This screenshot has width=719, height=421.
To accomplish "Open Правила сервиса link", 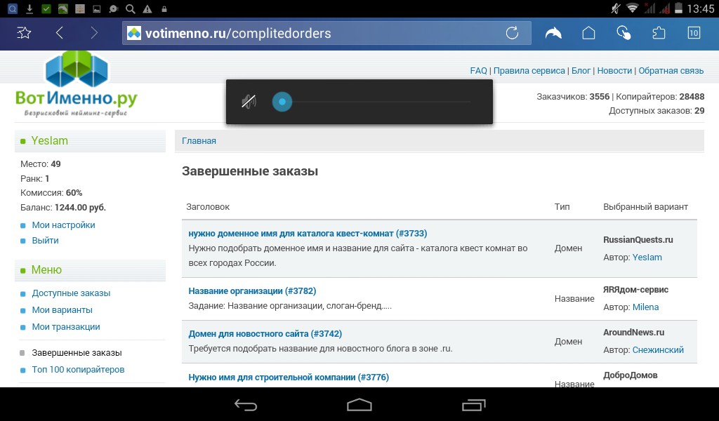I will 529,71.
